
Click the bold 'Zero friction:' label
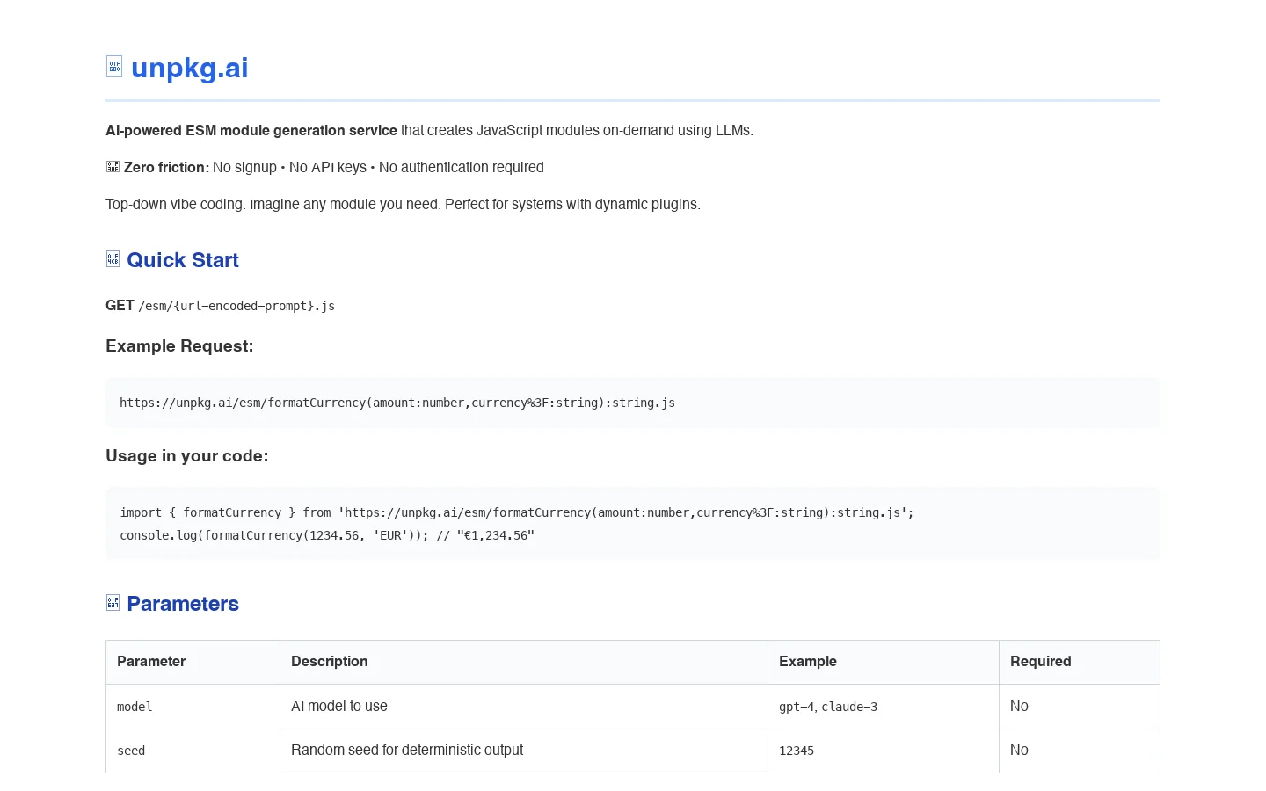[166, 167]
